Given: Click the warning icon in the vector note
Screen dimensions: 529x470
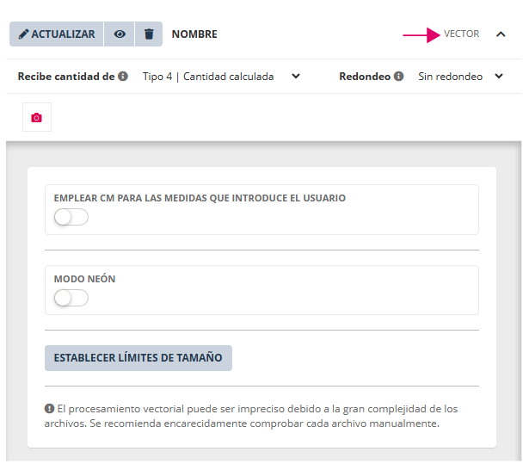Looking at the screenshot, I should 49,408.
